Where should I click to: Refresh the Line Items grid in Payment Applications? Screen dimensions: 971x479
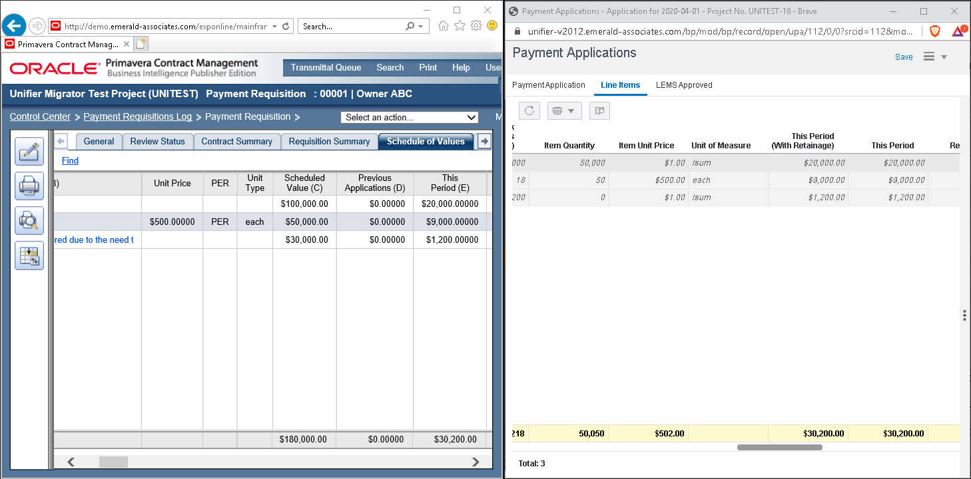pyautogui.click(x=529, y=110)
